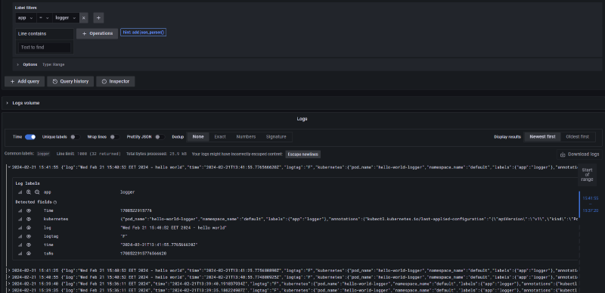Turn off the Time switch

30,136
